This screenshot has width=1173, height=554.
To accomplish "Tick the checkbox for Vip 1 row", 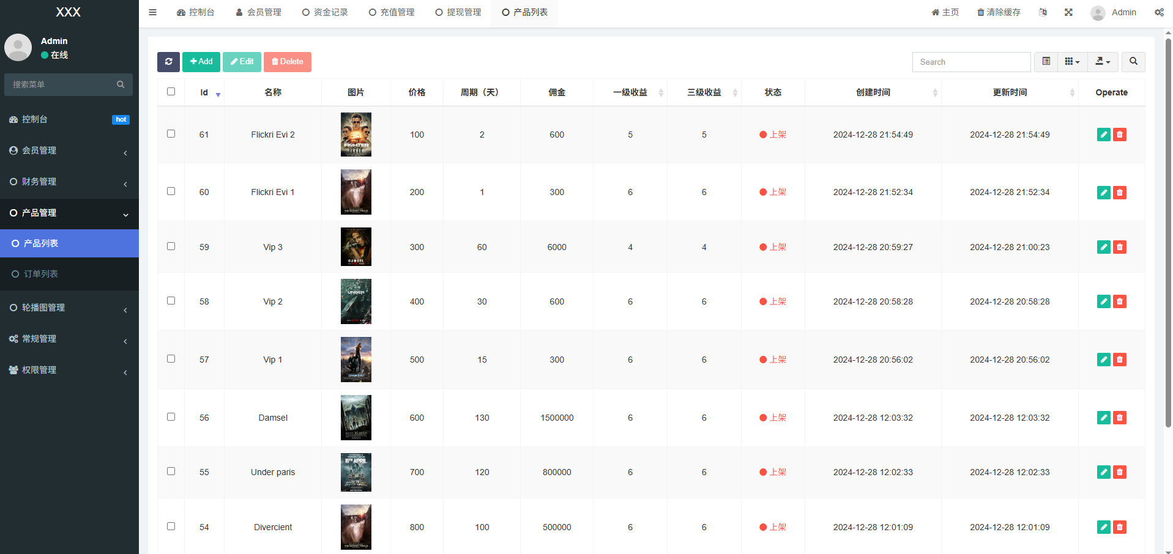I will pyautogui.click(x=171, y=359).
